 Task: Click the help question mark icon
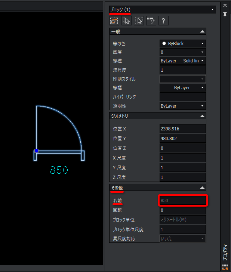pyautogui.click(x=163, y=21)
